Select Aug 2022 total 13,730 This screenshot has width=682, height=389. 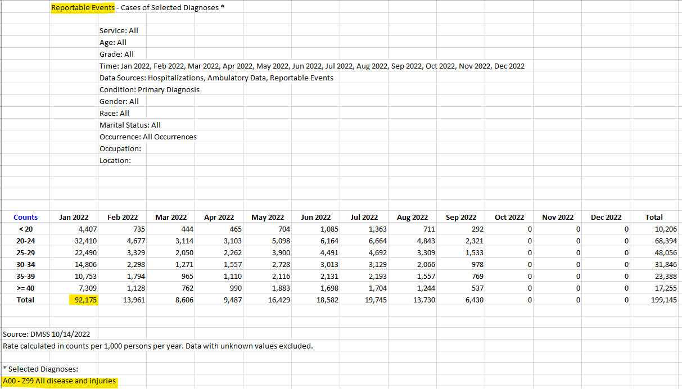coord(424,300)
